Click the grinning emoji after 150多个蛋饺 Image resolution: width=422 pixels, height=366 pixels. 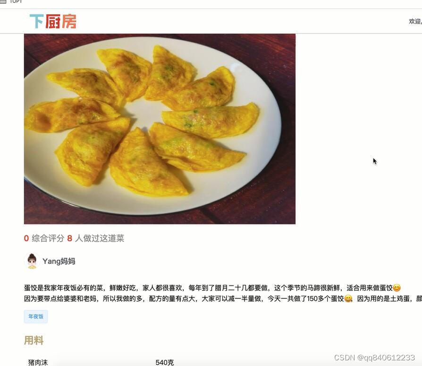(x=348, y=299)
